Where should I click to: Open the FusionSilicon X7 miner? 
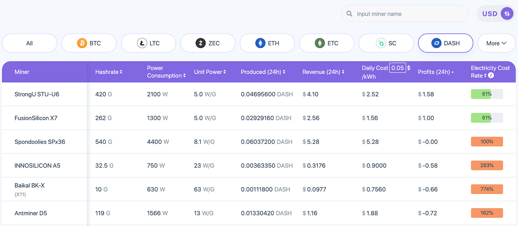(36, 118)
